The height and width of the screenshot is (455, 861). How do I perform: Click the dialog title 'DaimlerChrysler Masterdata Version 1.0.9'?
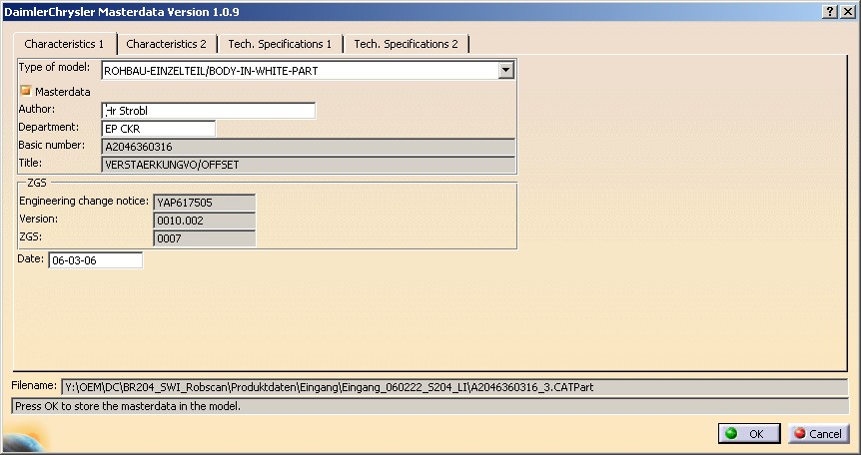point(121,12)
